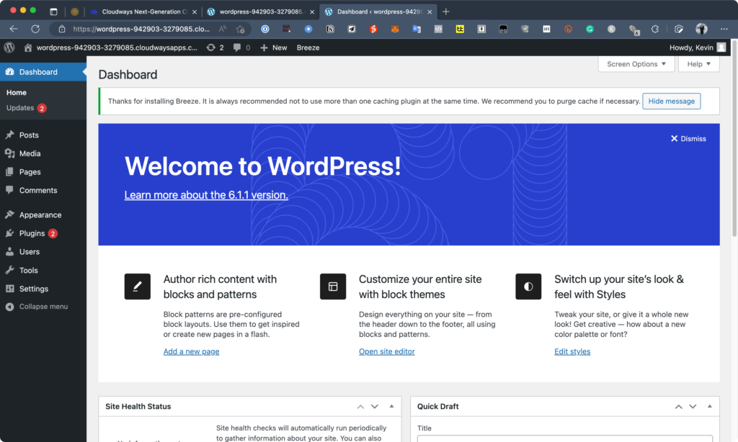Open Home submenu under Dashboard

click(x=17, y=93)
